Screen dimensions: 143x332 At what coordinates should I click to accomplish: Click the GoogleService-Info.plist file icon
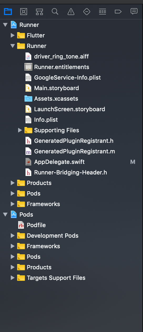28,78
